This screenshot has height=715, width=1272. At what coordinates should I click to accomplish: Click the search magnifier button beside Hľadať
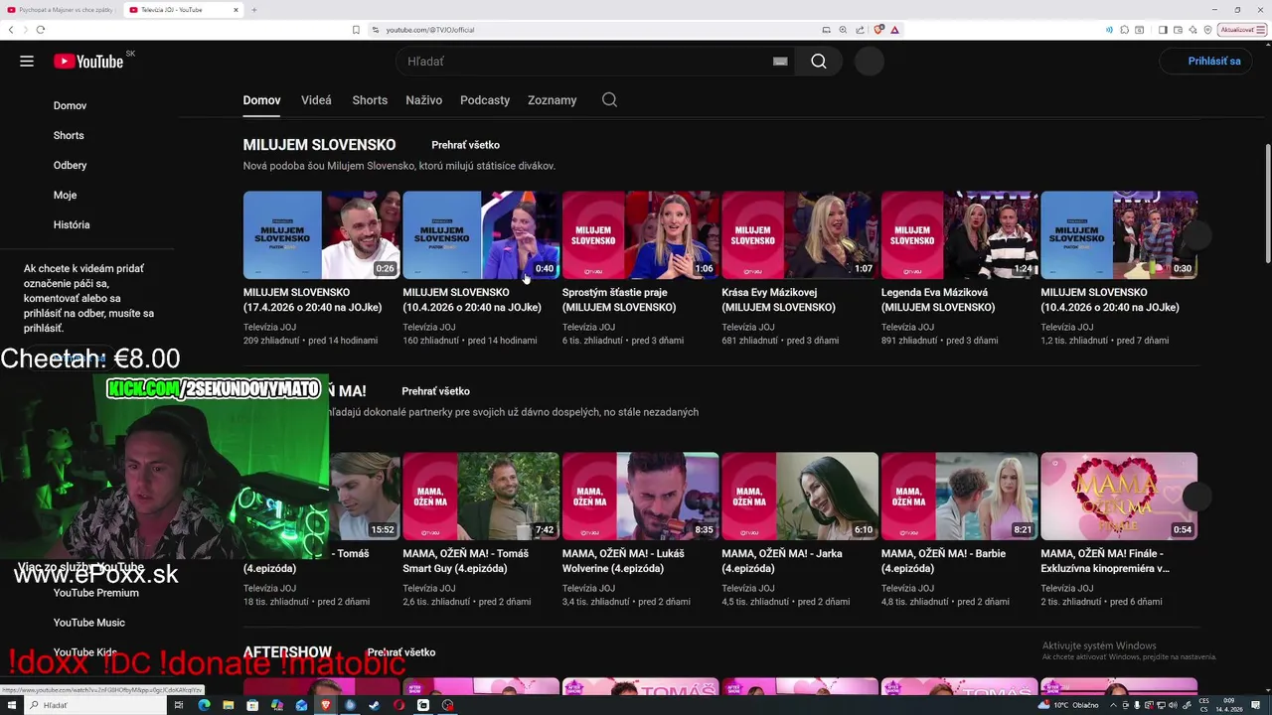(x=819, y=61)
